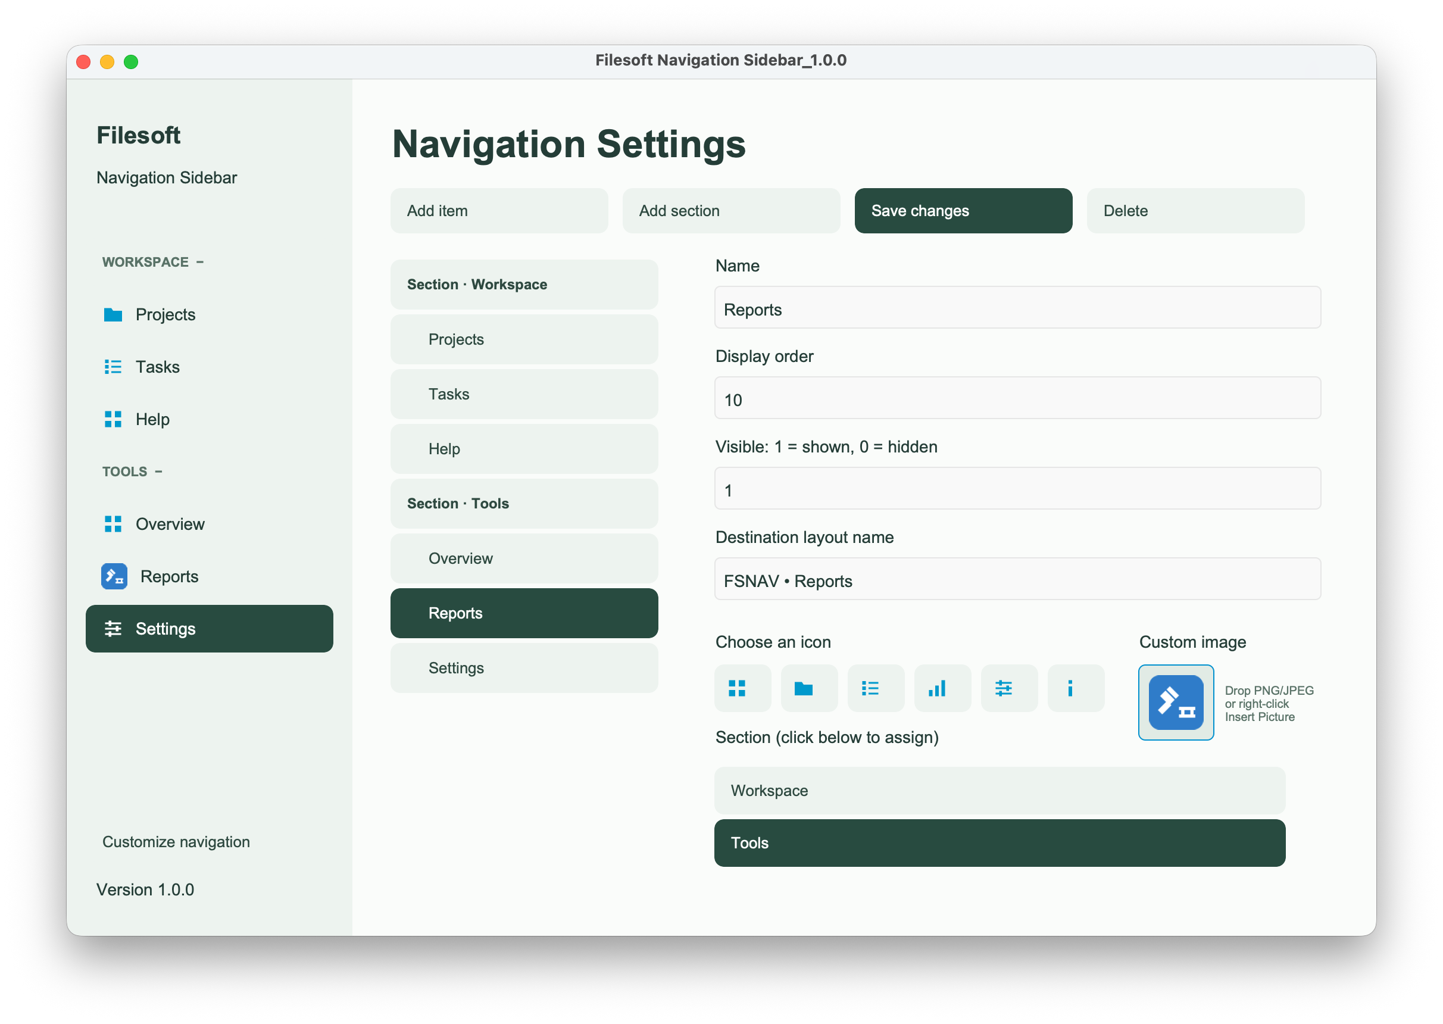Choose the list icon in icon picker
Screen dimensions: 1443x1024
pos(876,688)
